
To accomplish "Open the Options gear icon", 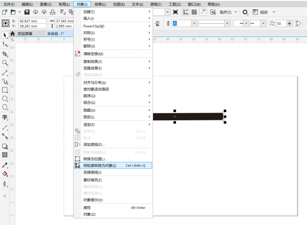I will click(x=245, y=12).
